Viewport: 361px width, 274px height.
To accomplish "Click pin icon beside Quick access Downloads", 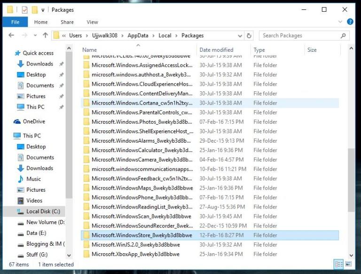I will click(x=61, y=64).
